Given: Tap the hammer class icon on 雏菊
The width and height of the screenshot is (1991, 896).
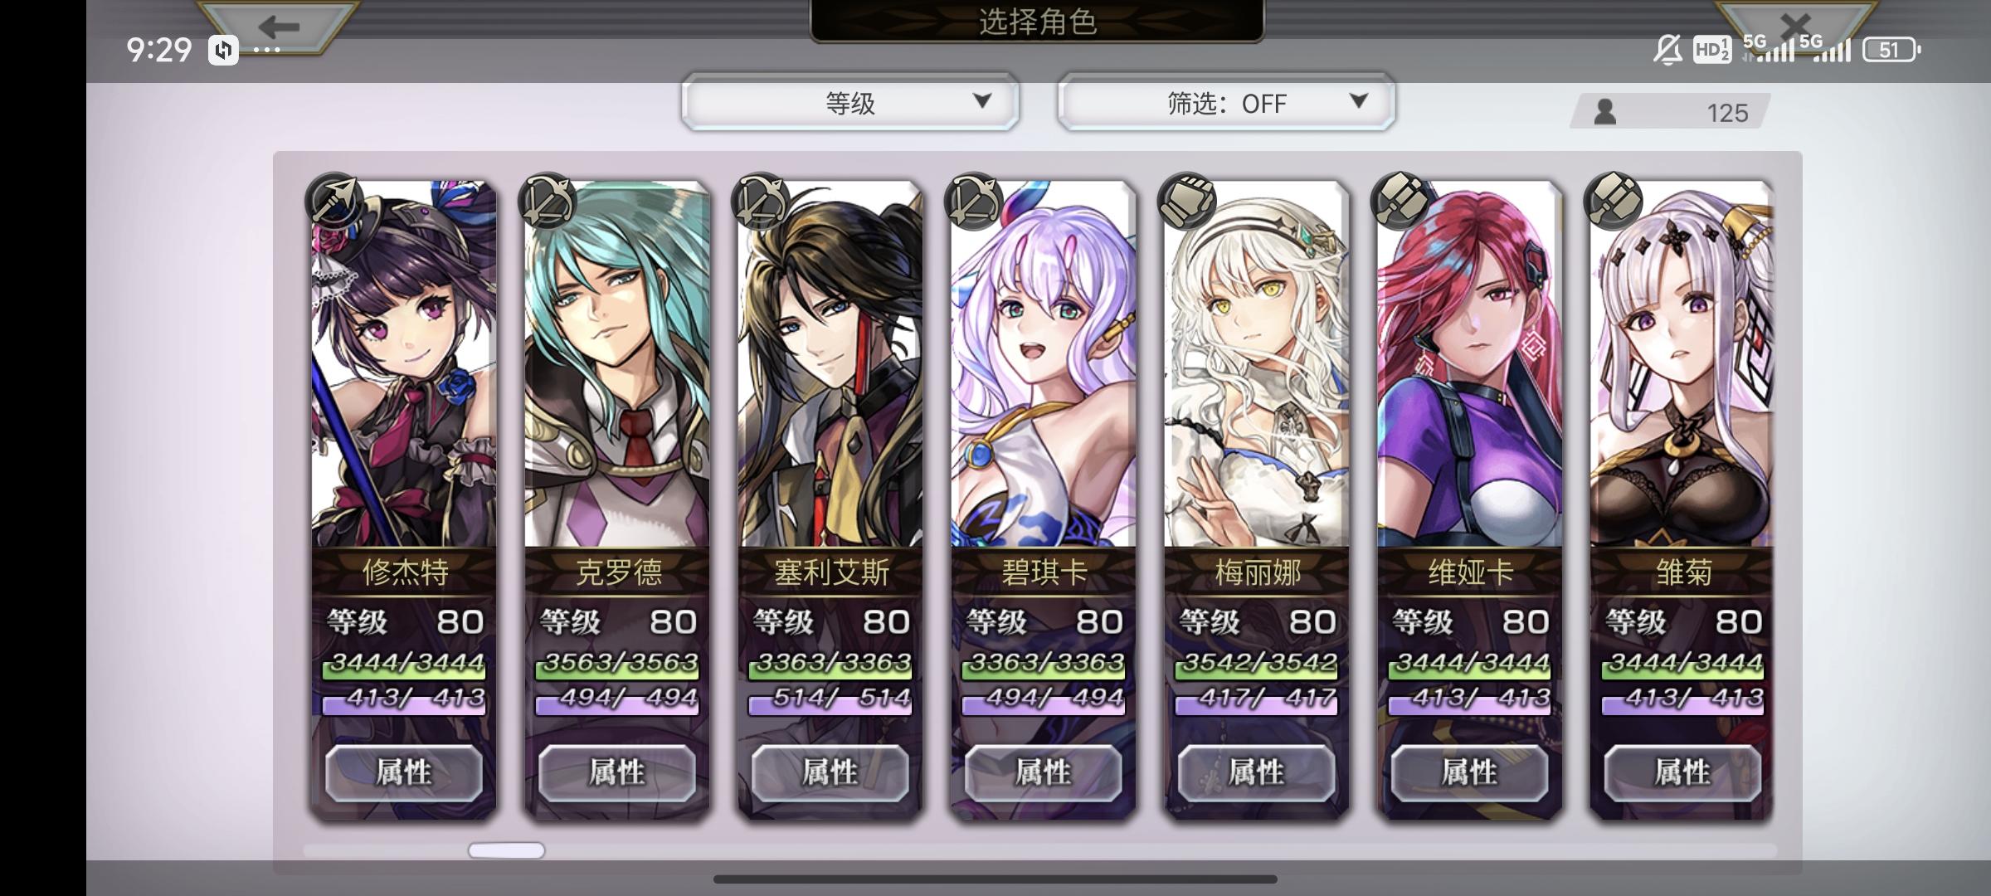Looking at the screenshot, I should coord(1613,201).
